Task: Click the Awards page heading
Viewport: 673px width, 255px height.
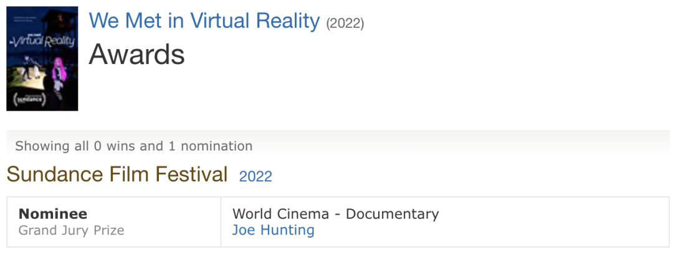Action: tap(136, 55)
